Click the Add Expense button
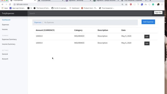The width and height of the screenshot is (167, 94). [148, 22]
